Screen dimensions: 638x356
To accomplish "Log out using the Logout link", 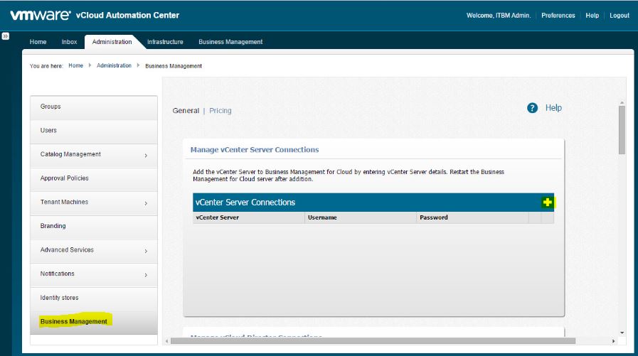I will [620, 16].
